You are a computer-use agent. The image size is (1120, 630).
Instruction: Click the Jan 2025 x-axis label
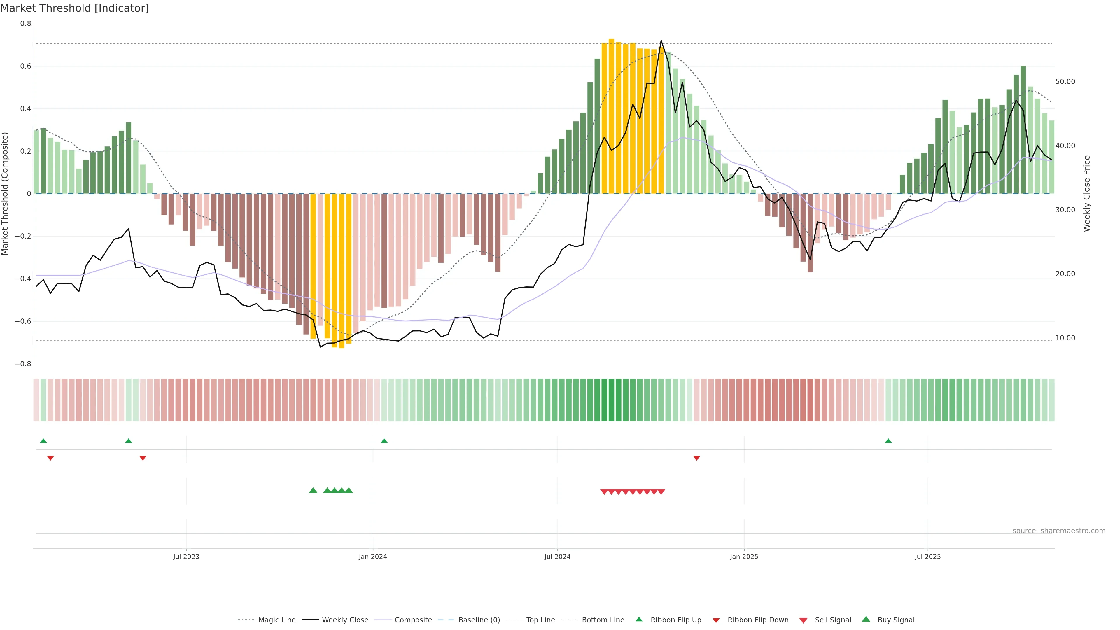pos(744,556)
